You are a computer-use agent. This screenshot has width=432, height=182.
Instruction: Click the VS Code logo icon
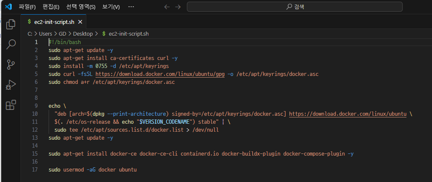8,7
